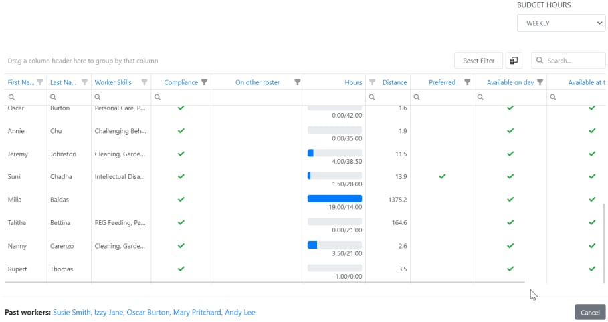Click Worker Skills filter row search field
This screenshot has width=608, height=322.
121,97
